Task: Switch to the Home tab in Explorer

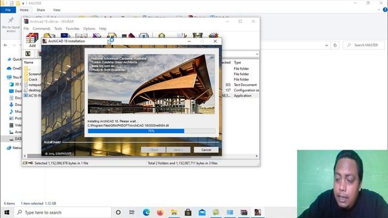Action: [24, 10]
